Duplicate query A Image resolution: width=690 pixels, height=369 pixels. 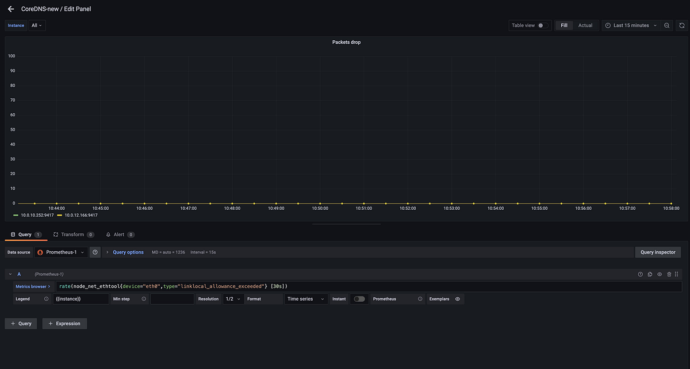(650, 275)
